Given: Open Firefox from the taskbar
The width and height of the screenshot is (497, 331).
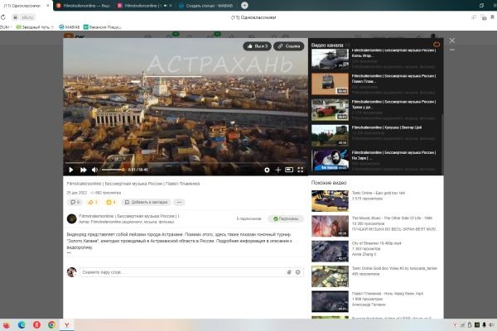Looking at the screenshot, I should (x=6, y=325).
